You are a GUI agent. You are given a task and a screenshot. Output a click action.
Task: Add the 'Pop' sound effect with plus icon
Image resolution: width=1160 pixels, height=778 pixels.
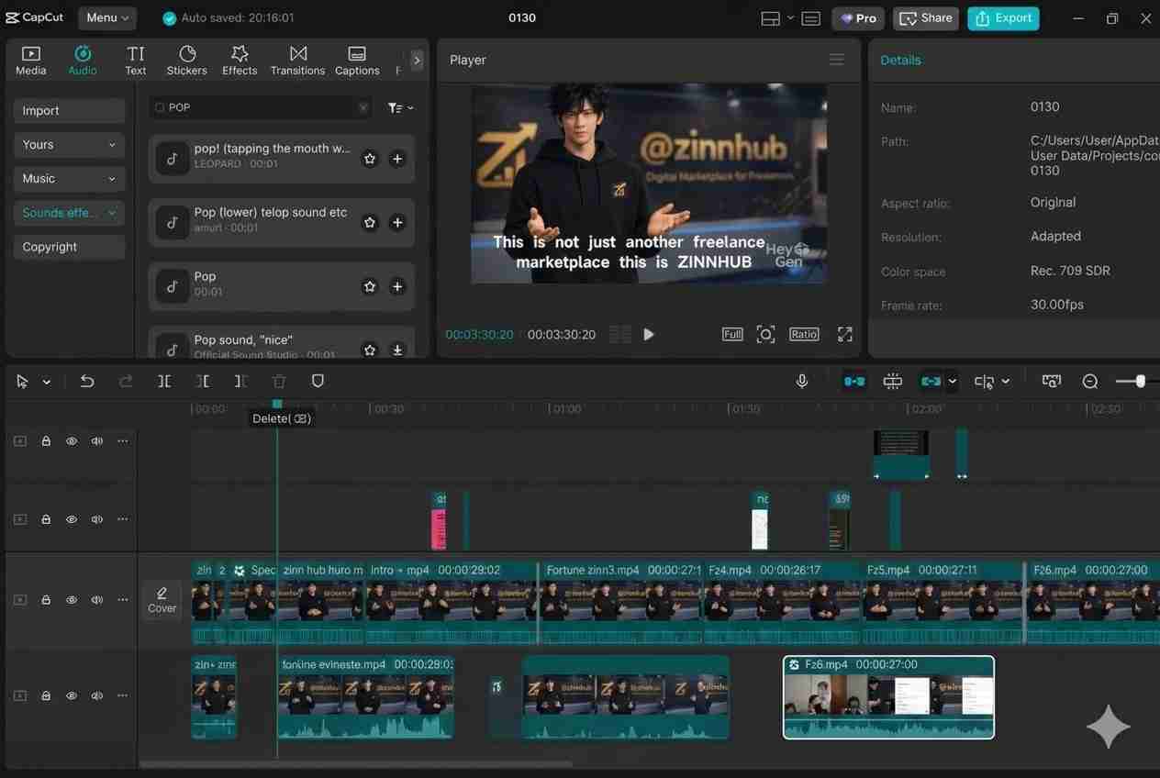point(397,286)
